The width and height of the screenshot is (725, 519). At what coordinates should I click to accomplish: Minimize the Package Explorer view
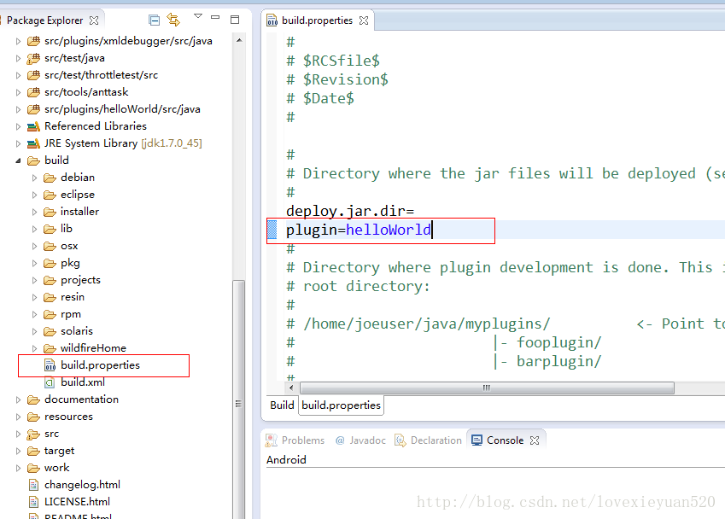[215, 17]
